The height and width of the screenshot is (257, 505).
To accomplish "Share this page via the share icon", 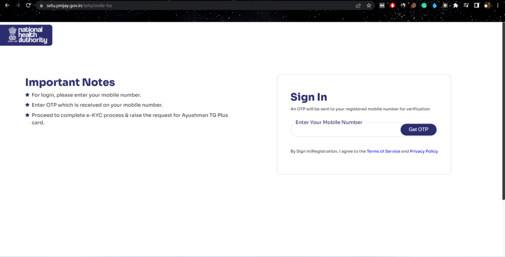I will [x=359, y=5].
